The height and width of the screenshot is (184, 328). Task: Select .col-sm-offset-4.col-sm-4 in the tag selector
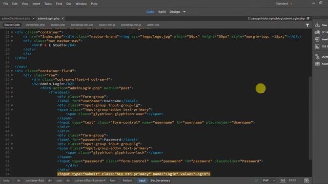pyautogui.click(x=90, y=180)
